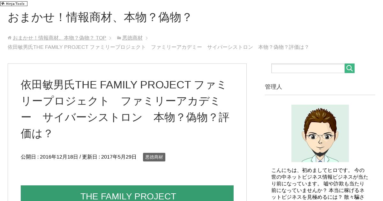Click the green THE FAMILY PROJECT banner

[127, 193]
